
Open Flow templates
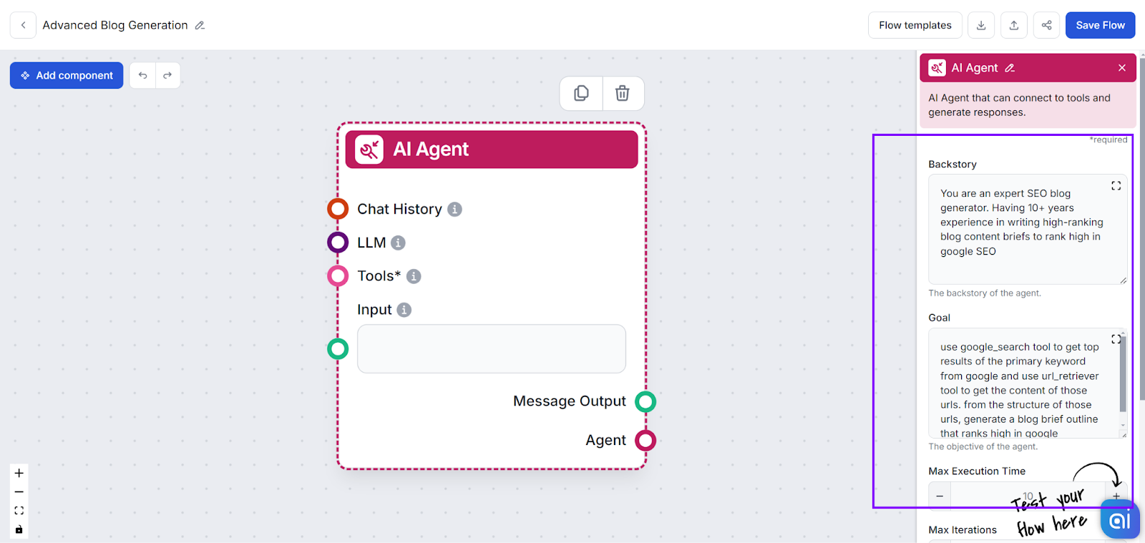coord(915,25)
